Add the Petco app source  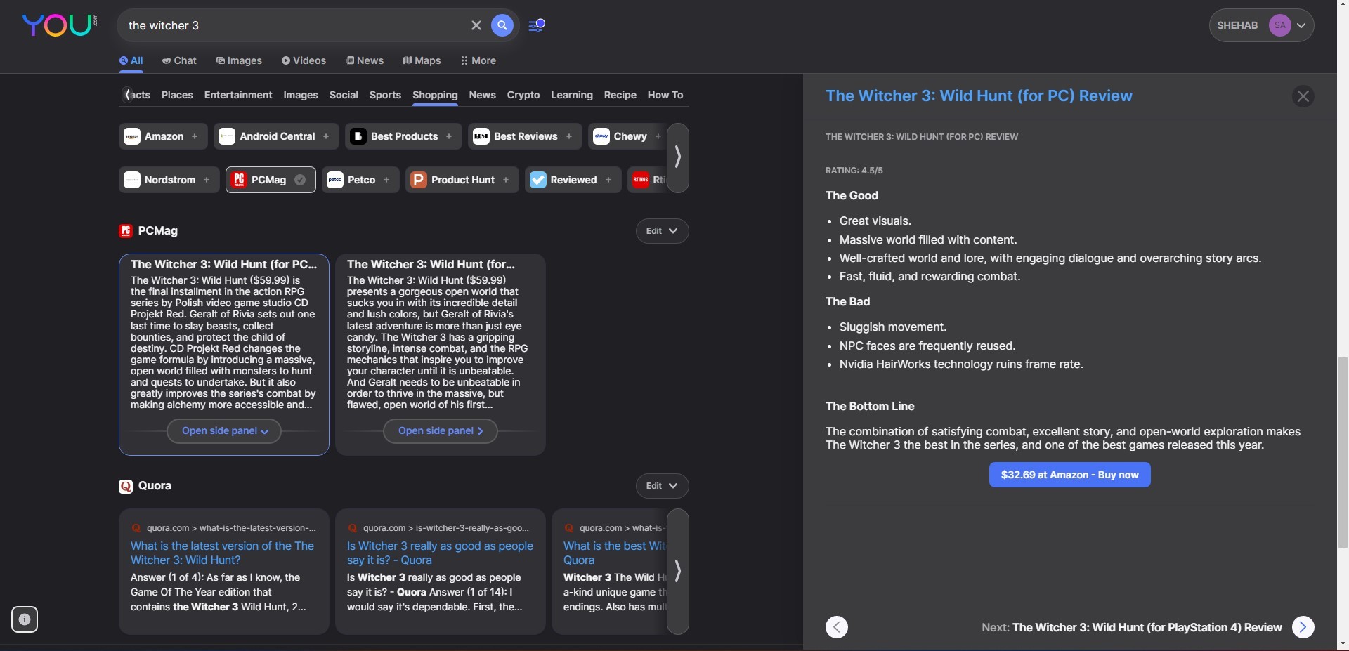pos(386,180)
